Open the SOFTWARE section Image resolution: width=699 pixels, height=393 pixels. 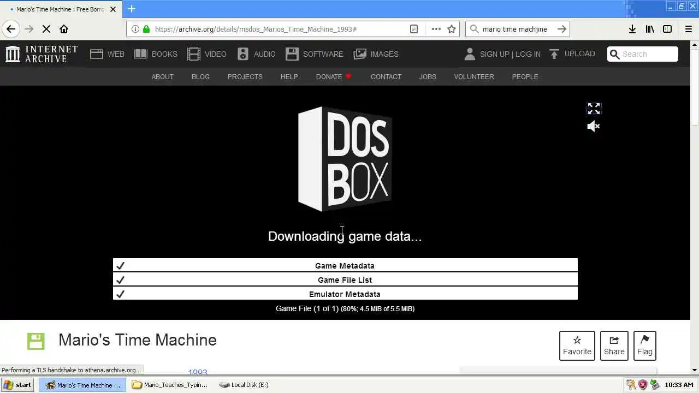coord(315,54)
